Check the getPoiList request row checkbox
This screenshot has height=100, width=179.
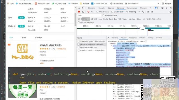[x=79, y=44]
